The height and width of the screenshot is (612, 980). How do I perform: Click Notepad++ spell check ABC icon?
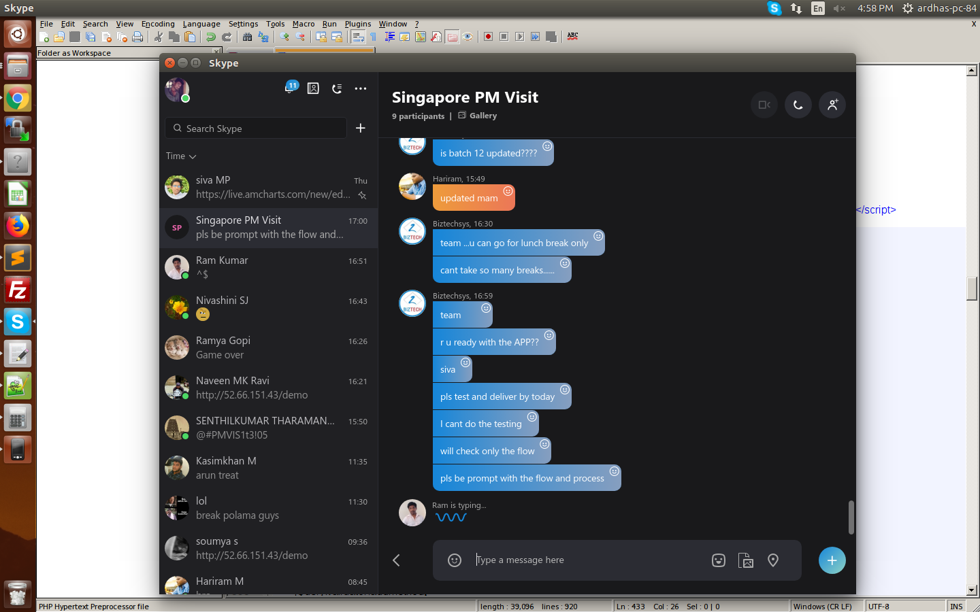tap(572, 37)
